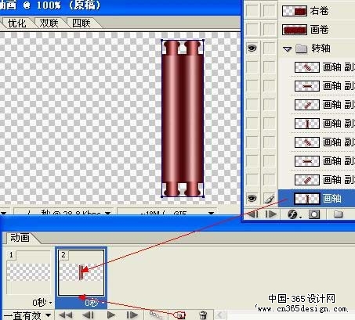Duplicate the current animation frame
355x320 pixels.
(179, 315)
